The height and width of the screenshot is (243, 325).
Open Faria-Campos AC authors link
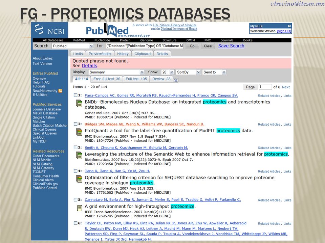[161, 96]
